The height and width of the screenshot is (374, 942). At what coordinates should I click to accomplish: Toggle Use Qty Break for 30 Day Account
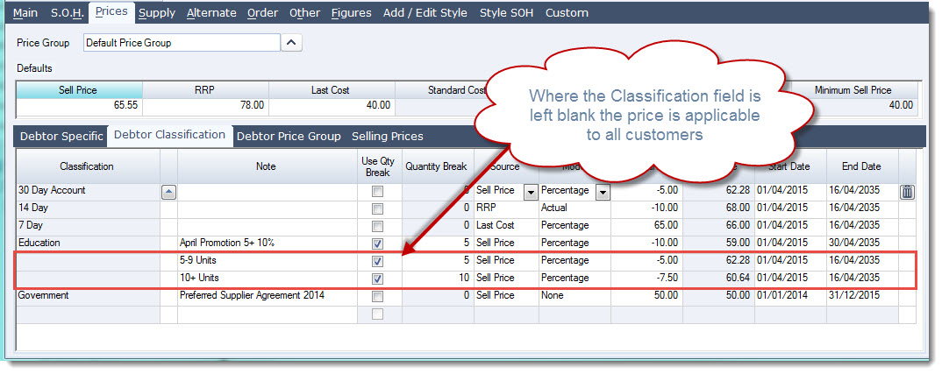[x=377, y=192]
